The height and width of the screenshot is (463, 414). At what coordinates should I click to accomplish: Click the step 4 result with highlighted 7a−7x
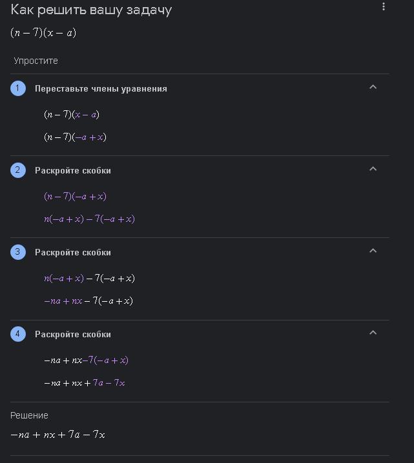click(x=85, y=383)
